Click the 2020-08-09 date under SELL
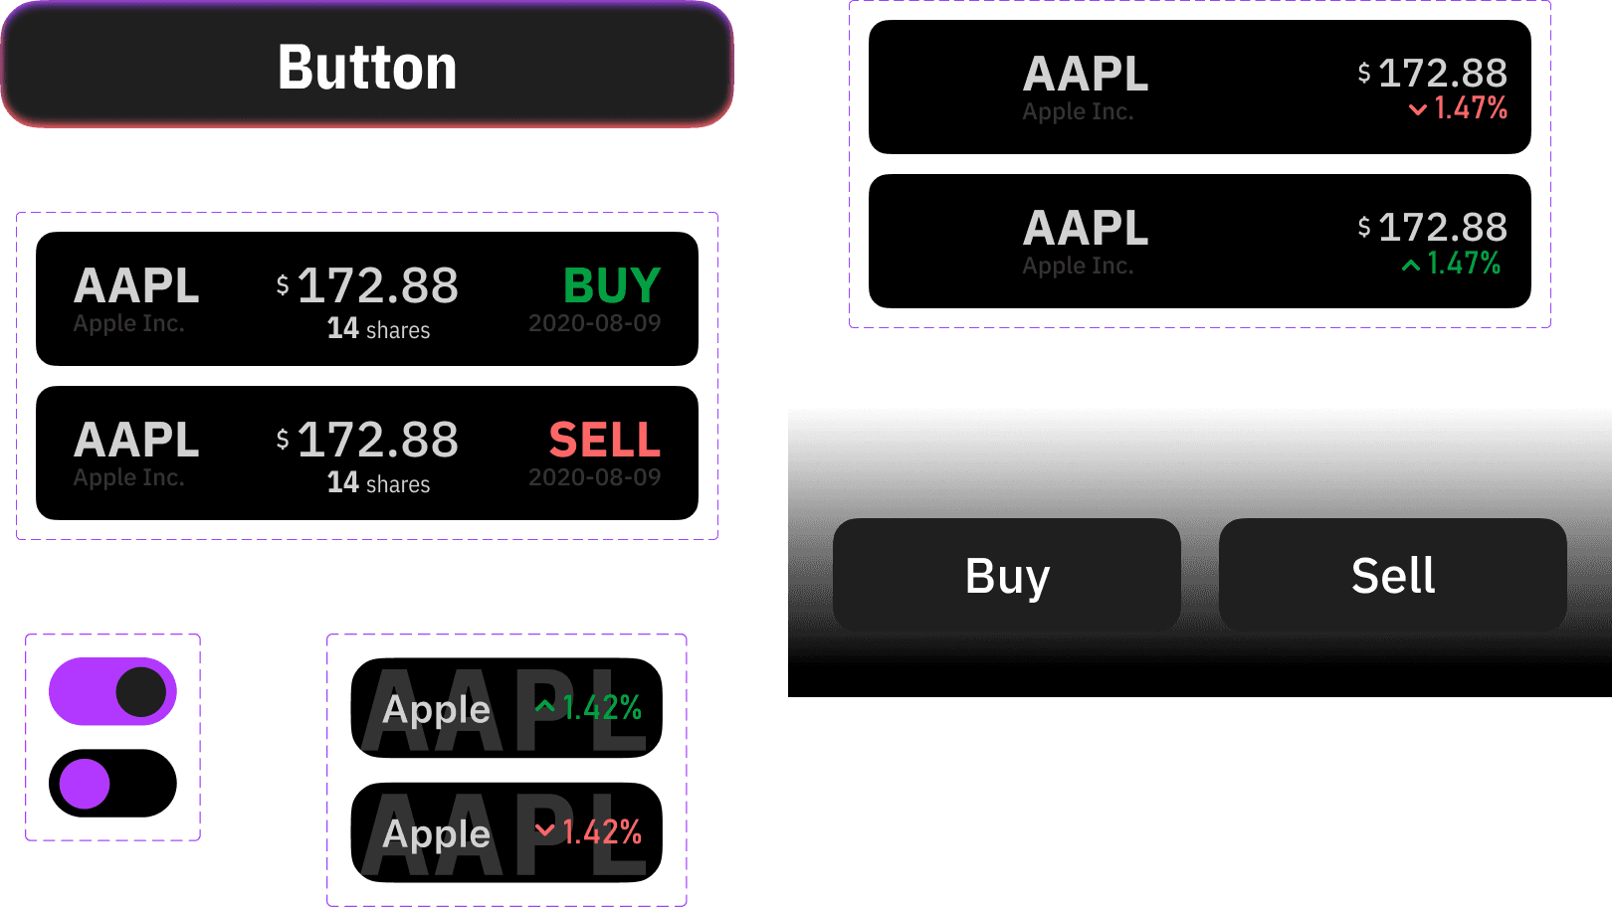 click(594, 477)
